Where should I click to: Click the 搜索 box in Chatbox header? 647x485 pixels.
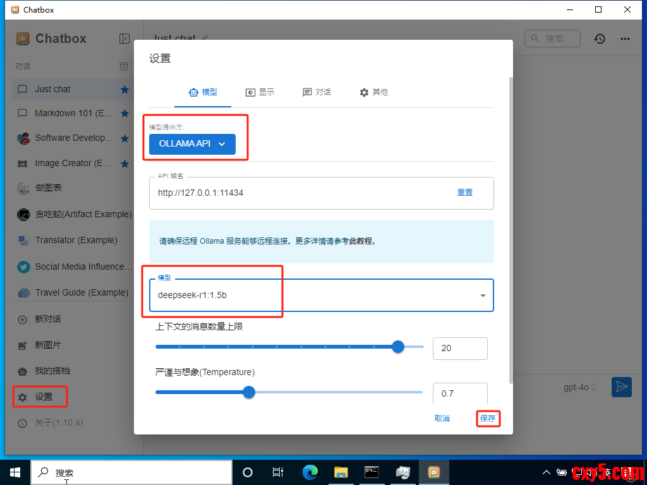[x=552, y=39]
